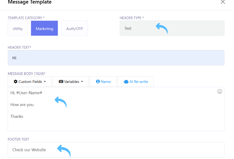Place cursor on the Thanks line
Image resolution: width=234 pixels, height=159 pixels.
(x=17, y=116)
